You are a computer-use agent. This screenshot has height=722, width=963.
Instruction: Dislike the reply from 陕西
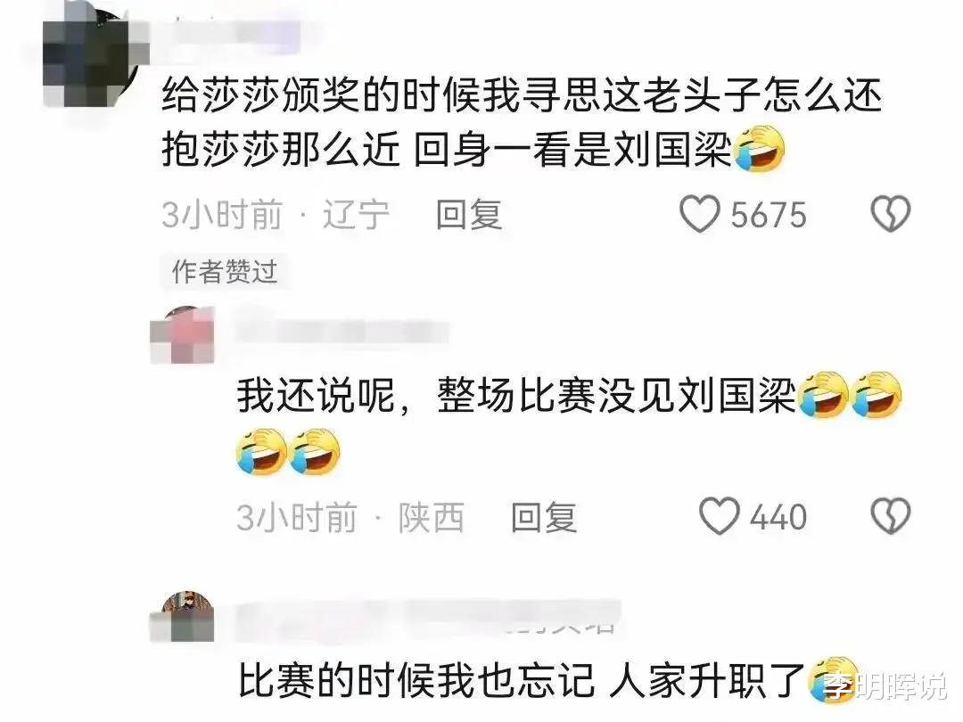click(x=891, y=516)
